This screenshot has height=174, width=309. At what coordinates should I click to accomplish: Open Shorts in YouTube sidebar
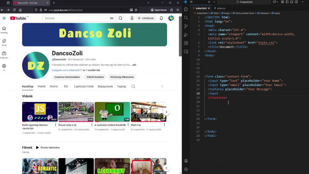[x=4, y=43]
